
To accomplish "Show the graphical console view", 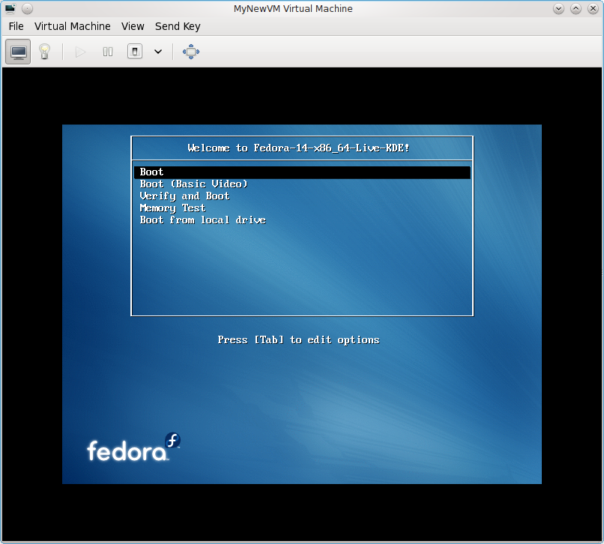I will pos(19,52).
